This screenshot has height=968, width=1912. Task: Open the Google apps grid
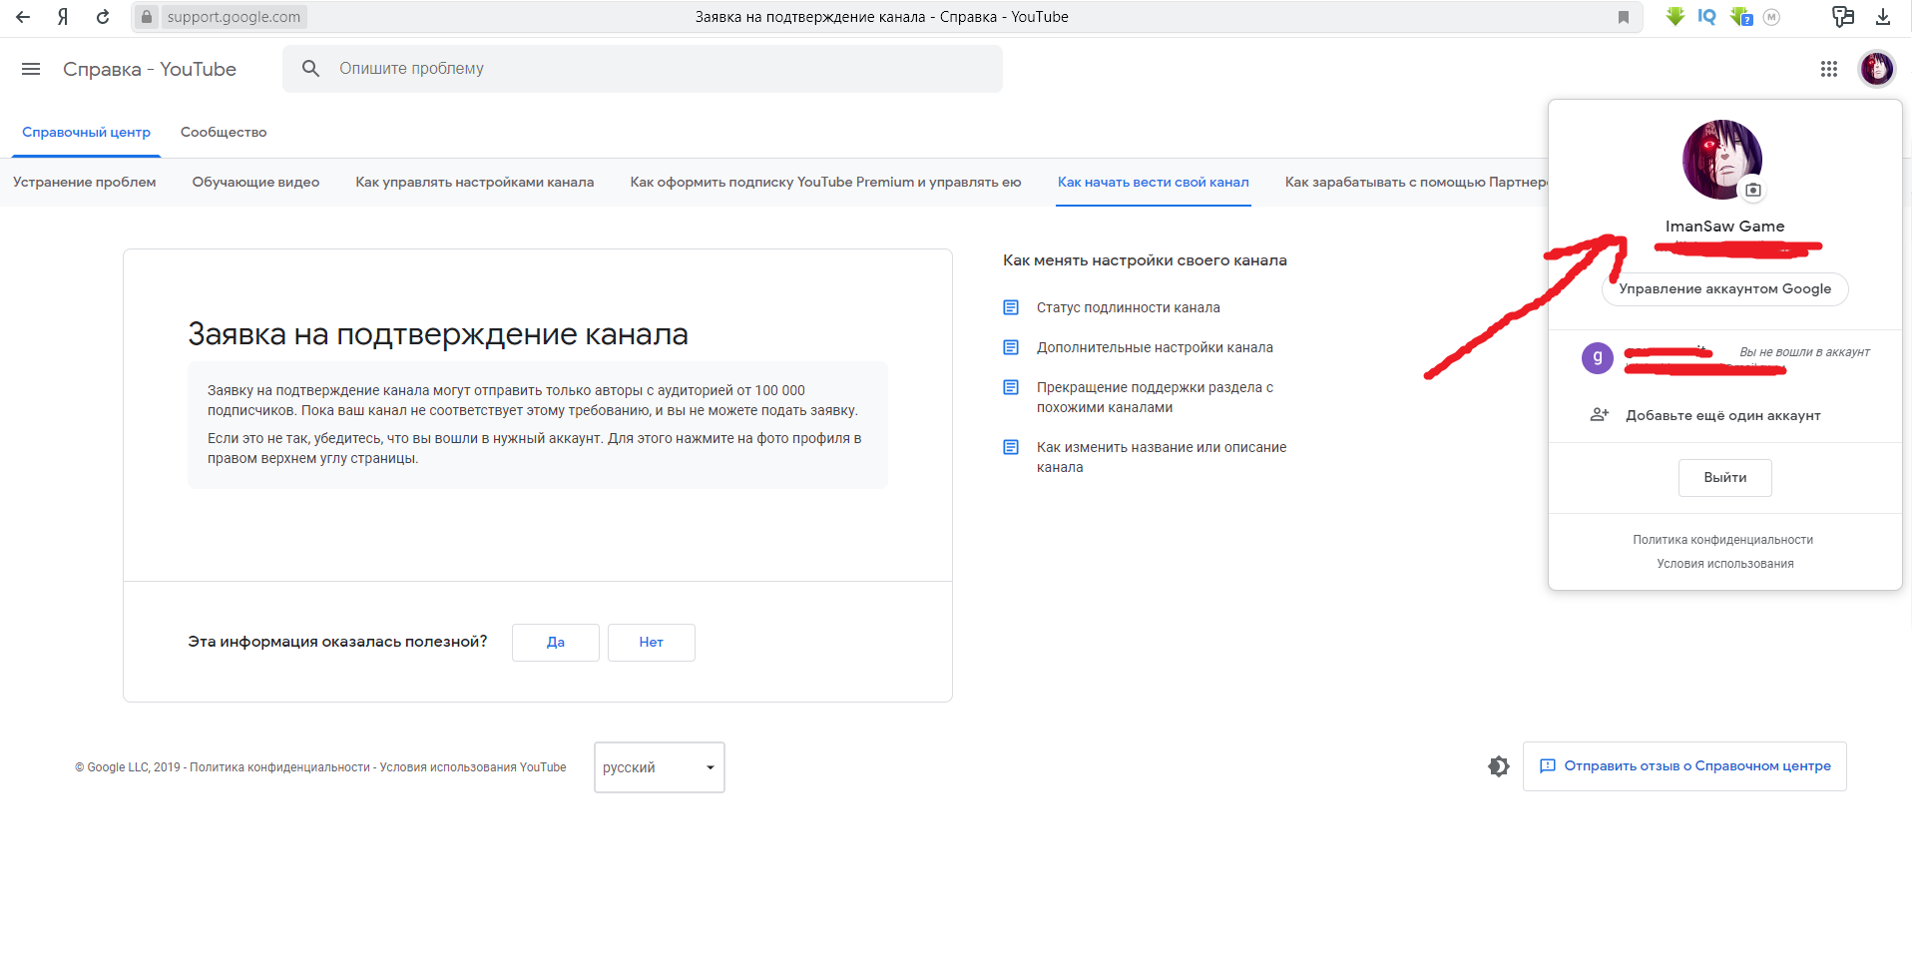pyautogui.click(x=1829, y=69)
